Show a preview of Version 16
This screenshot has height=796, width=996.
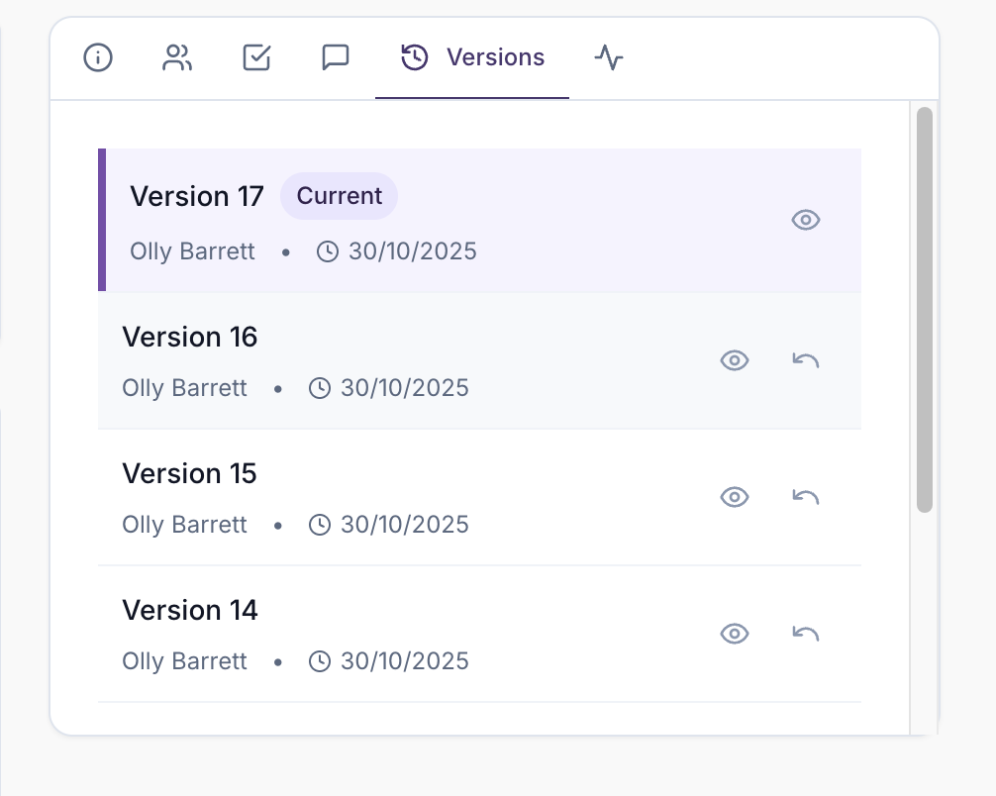pos(735,360)
